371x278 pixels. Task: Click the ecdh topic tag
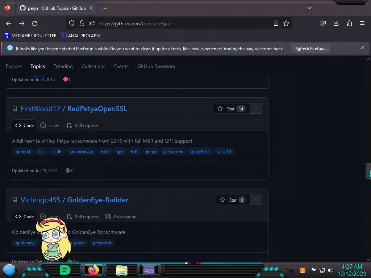click(x=57, y=152)
